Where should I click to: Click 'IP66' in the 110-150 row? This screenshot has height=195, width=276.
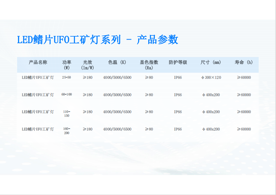point(178,112)
